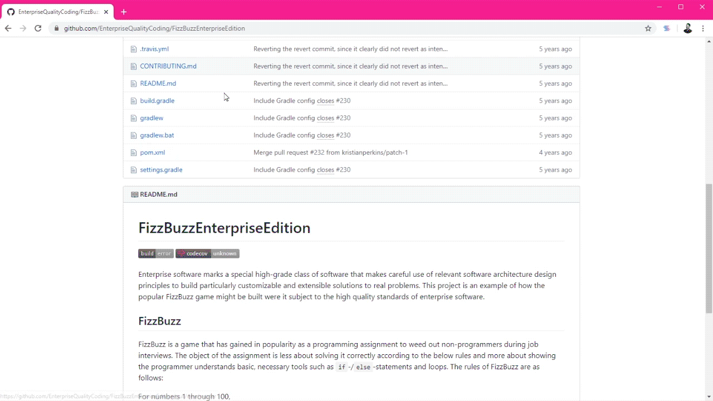Image resolution: width=713 pixels, height=401 pixels.
Task: Open the profile avatar in the toolbar
Action: [x=687, y=28]
